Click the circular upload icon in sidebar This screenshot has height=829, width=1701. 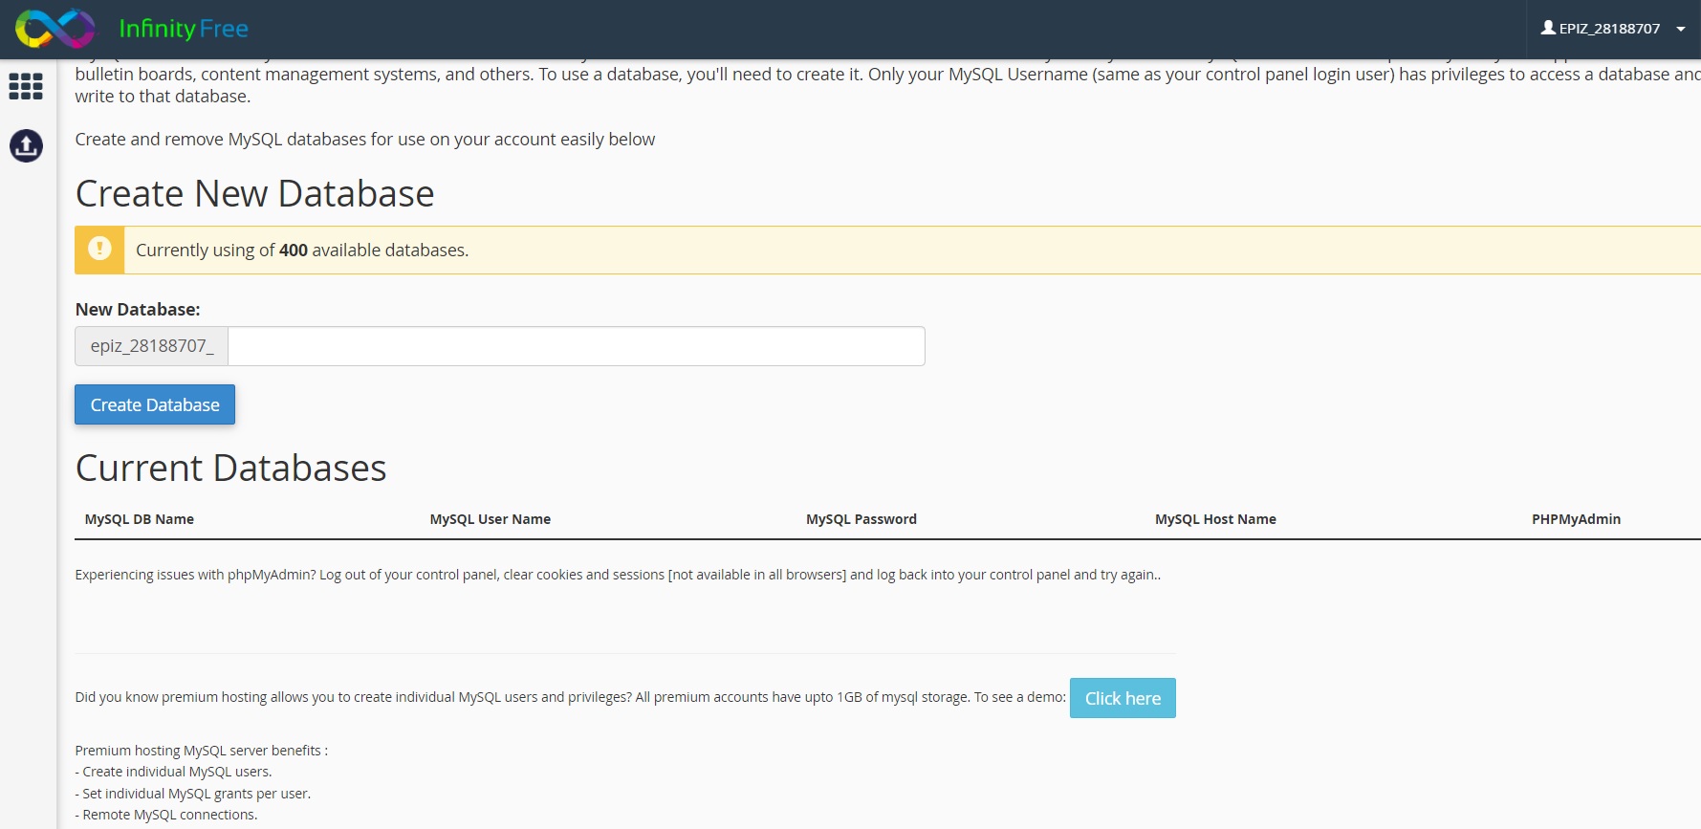point(26,145)
